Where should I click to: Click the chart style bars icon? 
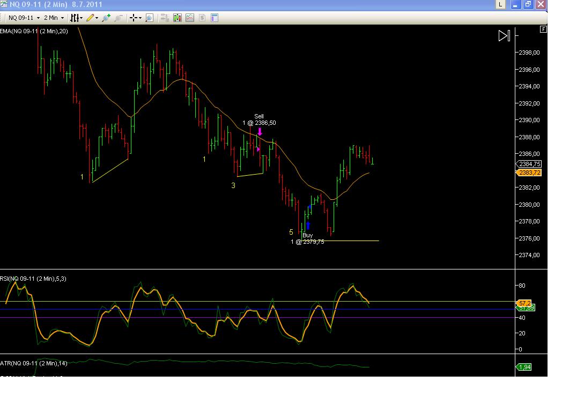[74, 18]
